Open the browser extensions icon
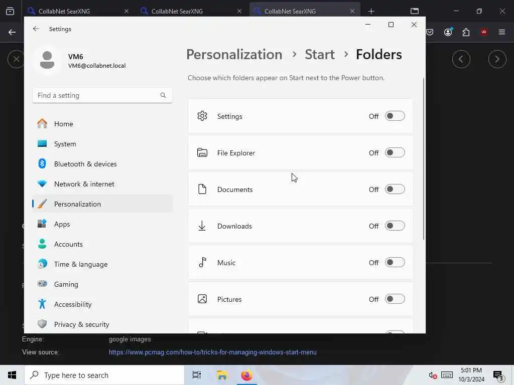Viewport: 514px width, 385px height. pyautogui.click(x=466, y=32)
